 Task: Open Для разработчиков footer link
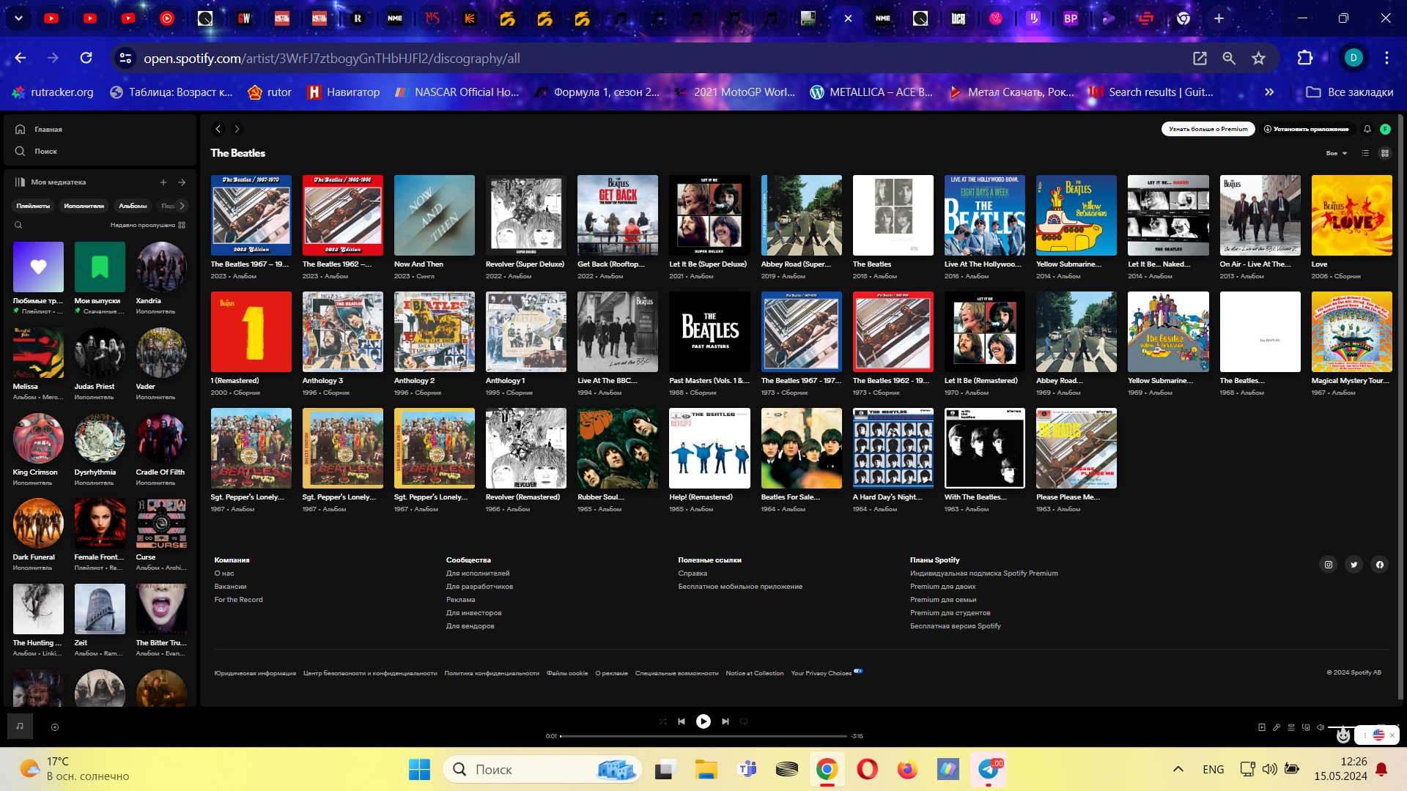pyautogui.click(x=479, y=587)
